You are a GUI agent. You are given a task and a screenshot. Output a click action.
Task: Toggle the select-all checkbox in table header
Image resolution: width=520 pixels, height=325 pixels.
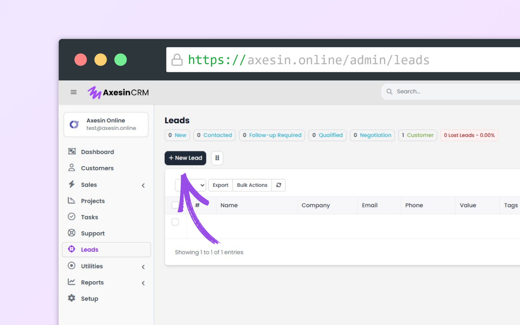(x=175, y=205)
